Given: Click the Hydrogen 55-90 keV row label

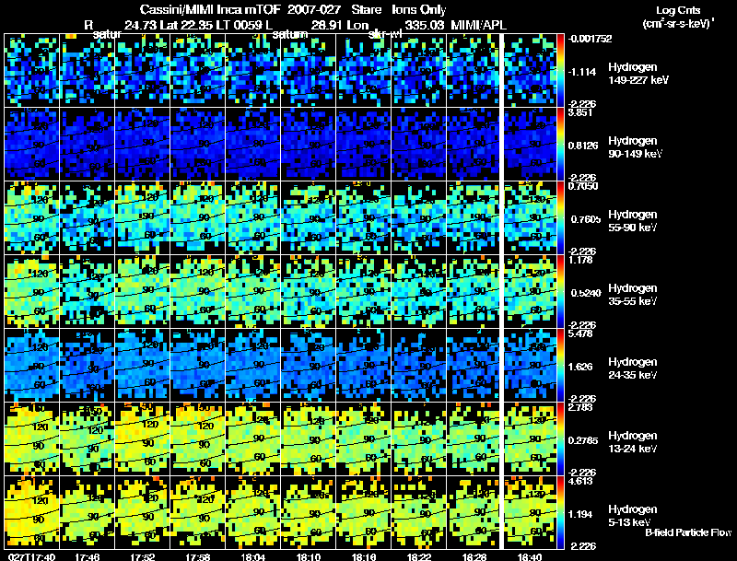Looking at the screenshot, I should click(633, 221).
